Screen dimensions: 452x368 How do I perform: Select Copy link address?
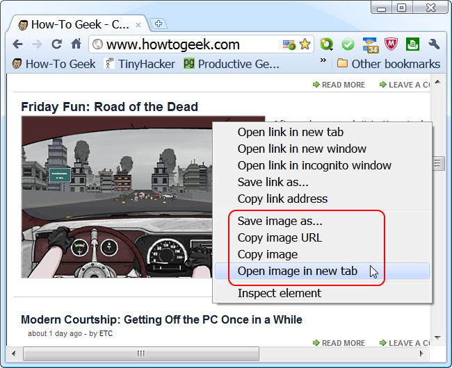pos(322,199)
